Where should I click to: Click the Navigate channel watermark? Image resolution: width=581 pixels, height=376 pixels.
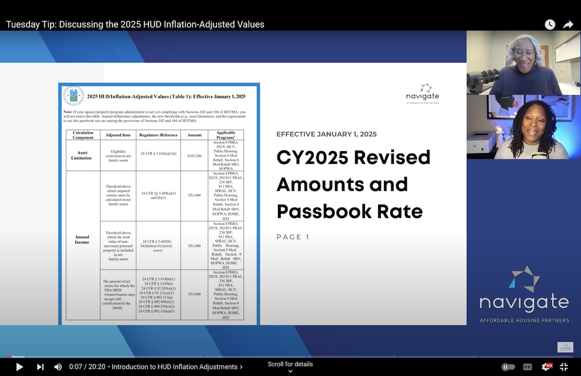point(565,347)
